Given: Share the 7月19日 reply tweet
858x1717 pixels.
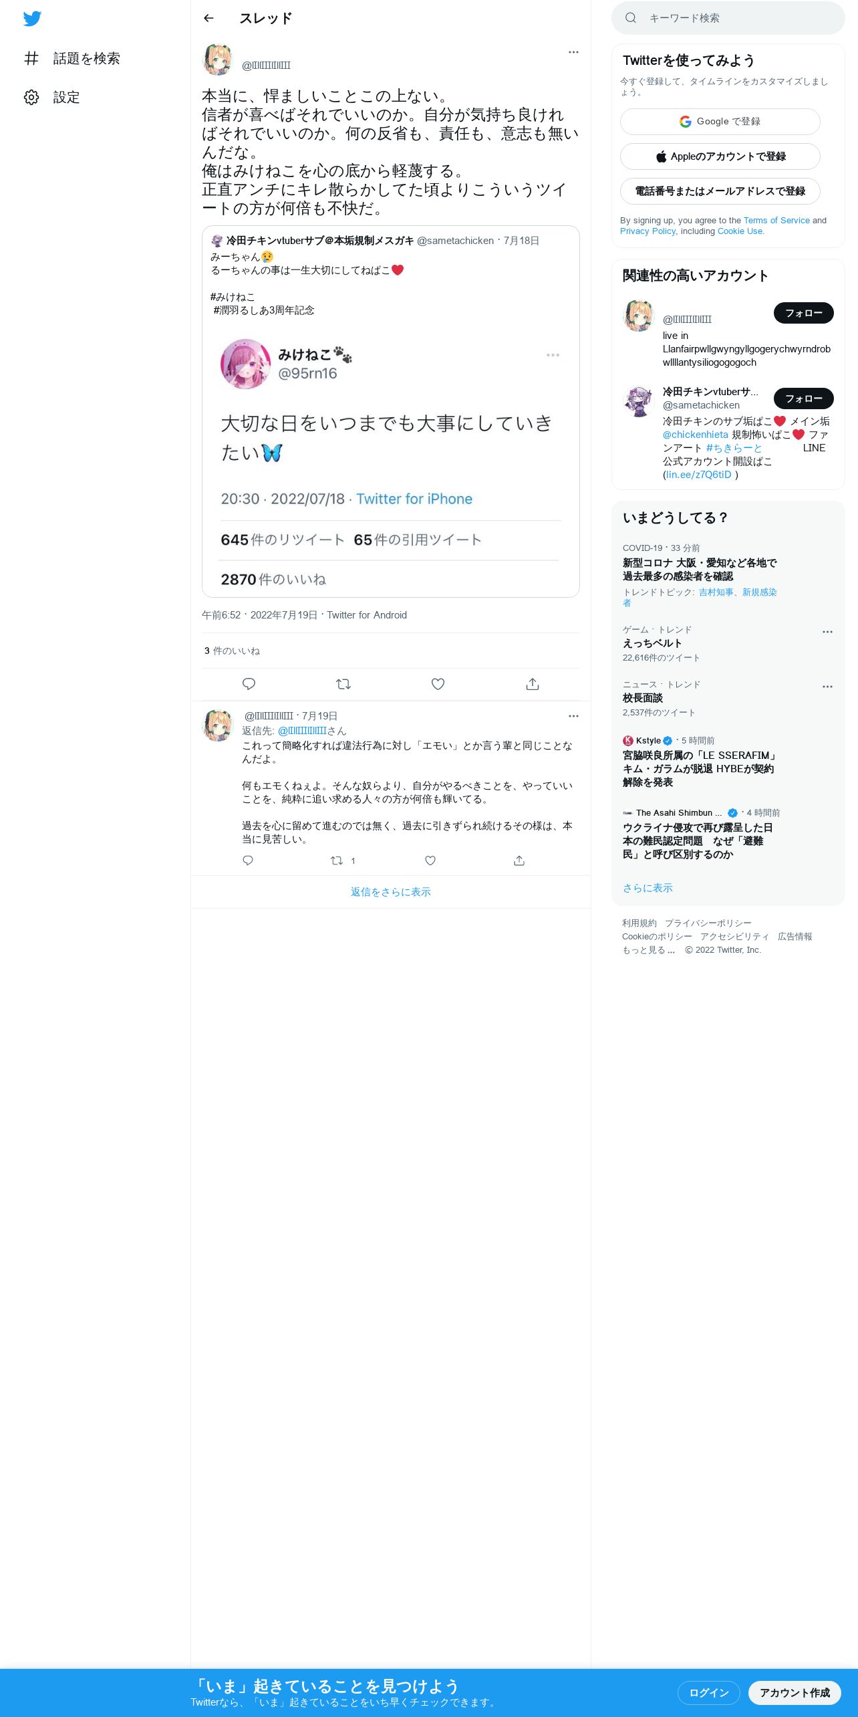Looking at the screenshot, I should 519,861.
